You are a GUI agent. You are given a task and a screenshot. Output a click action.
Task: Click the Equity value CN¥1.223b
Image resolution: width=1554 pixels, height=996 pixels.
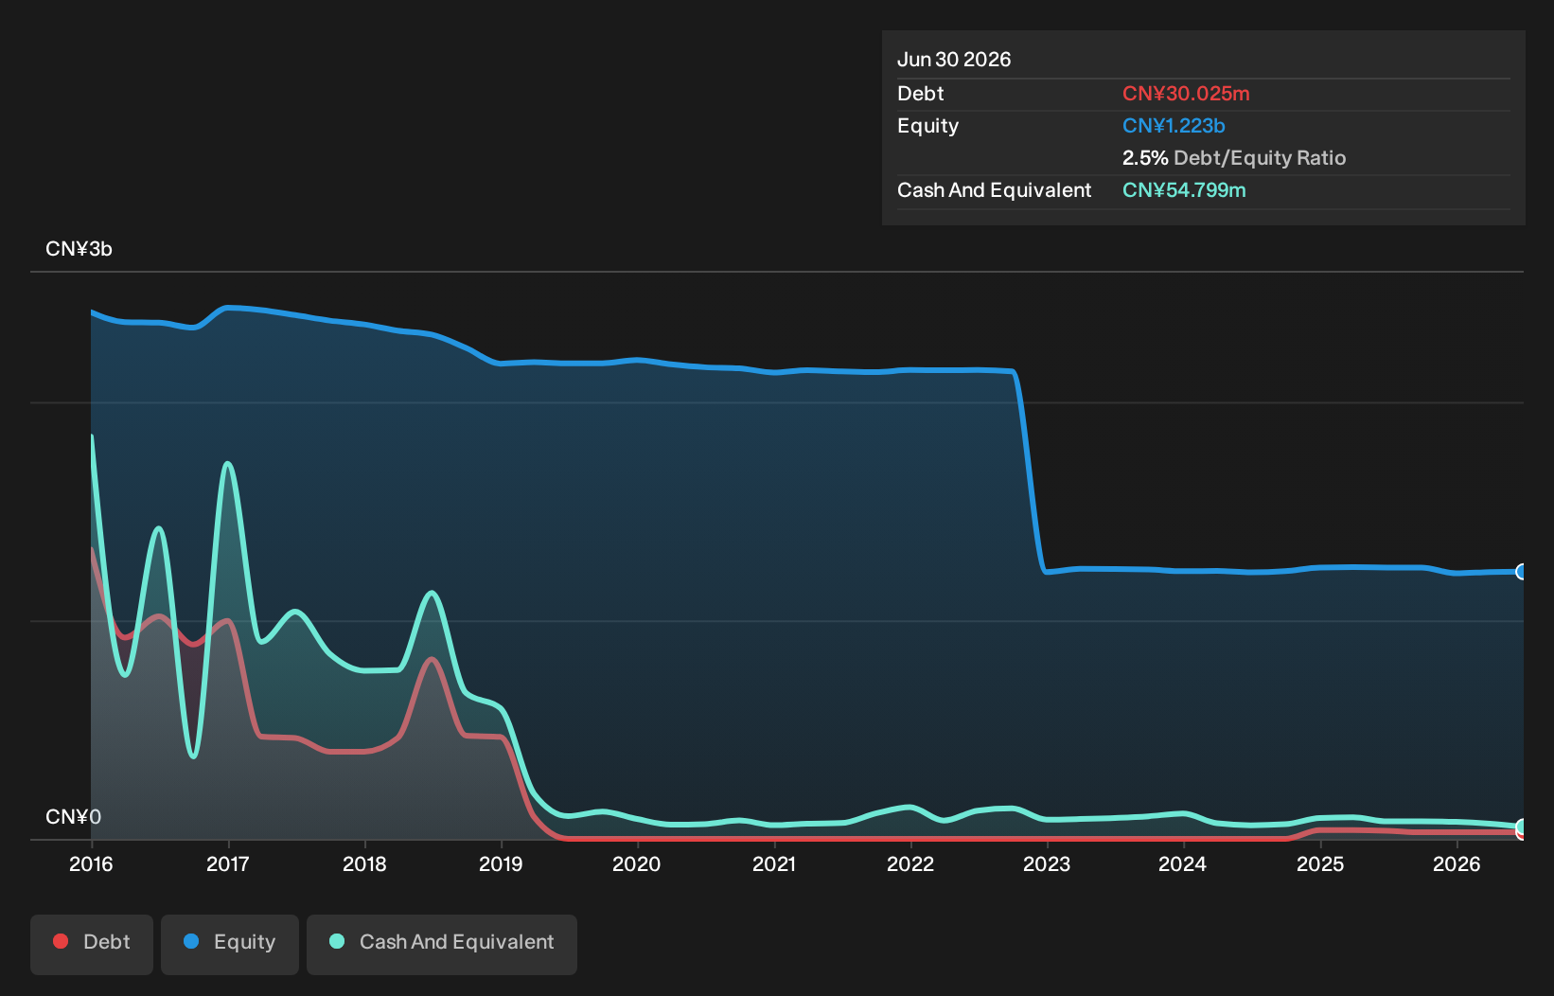[x=1174, y=126]
